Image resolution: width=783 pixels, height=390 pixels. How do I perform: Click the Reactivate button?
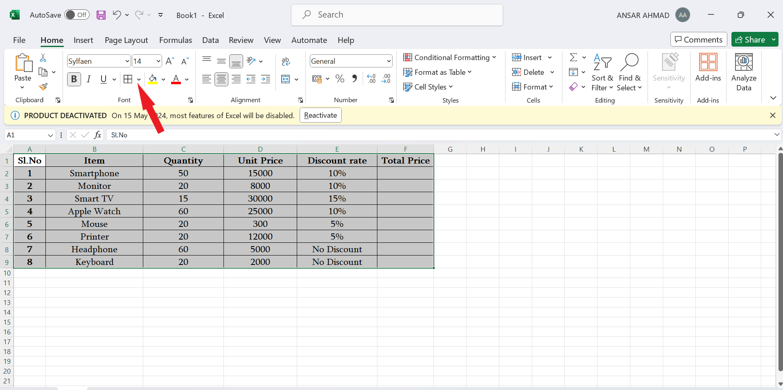click(x=320, y=115)
